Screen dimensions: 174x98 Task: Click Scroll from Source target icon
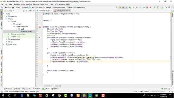coord(24,11)
